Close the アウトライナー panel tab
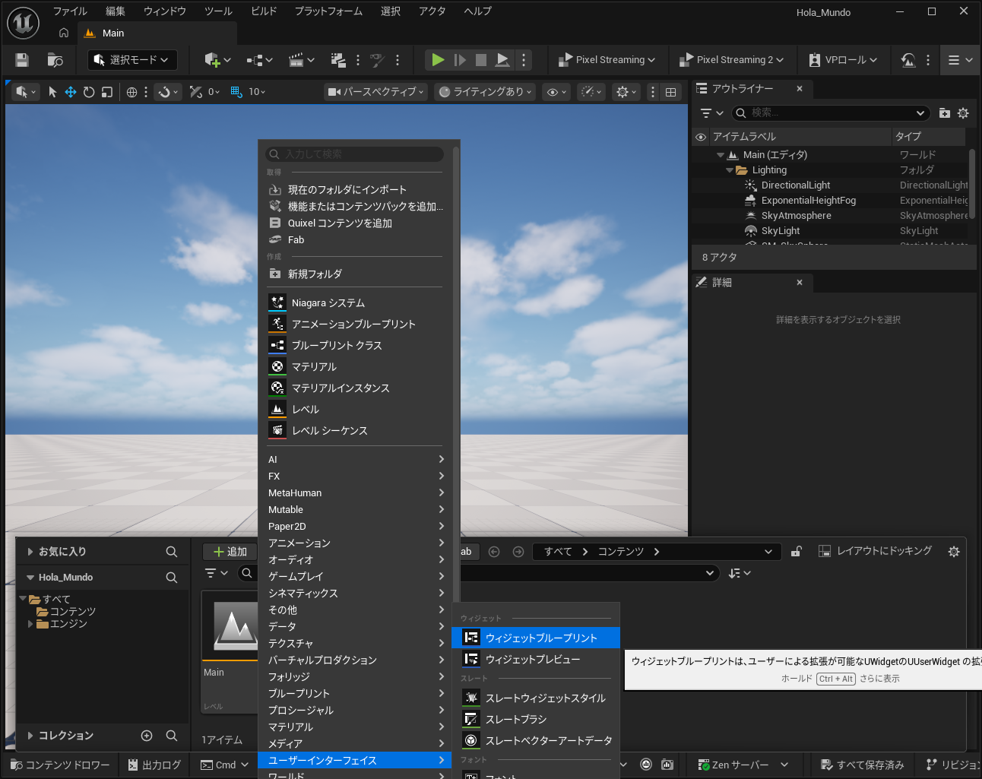This screenshot has width=982, height=779. (800, 89)
